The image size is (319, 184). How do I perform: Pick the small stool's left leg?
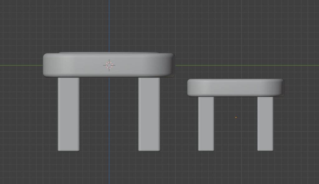point(206,123)
